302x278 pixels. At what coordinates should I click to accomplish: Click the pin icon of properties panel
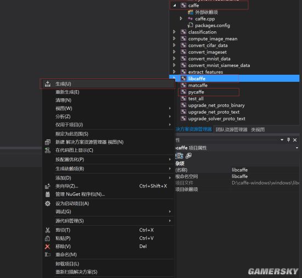[x=288, y=140]
